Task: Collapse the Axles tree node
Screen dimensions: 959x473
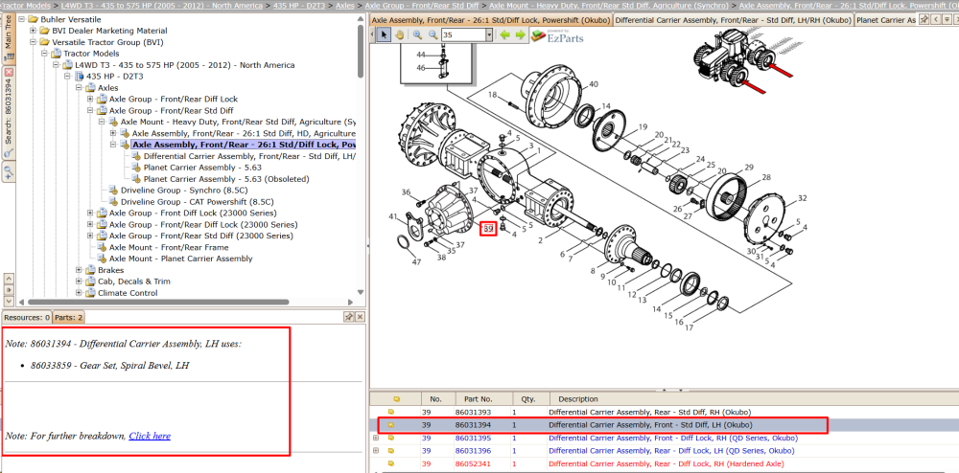Action: (x=79, y=88)
